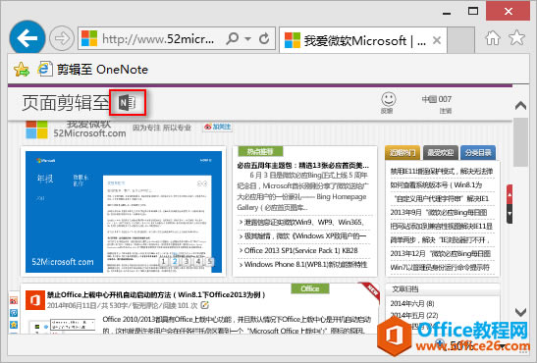Open the Windows XP致用户的一 news link
The height and width of the screenshot is (363, 537).
[304, 236]
